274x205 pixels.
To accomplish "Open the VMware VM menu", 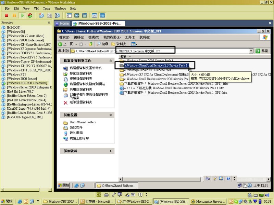I will coord(36,9).
